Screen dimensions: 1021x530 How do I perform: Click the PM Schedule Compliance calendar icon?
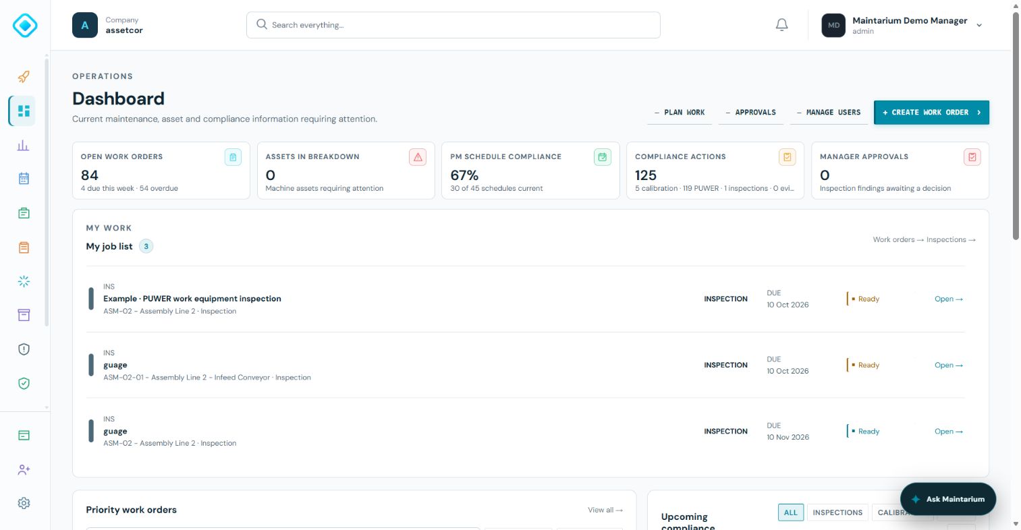603,157
